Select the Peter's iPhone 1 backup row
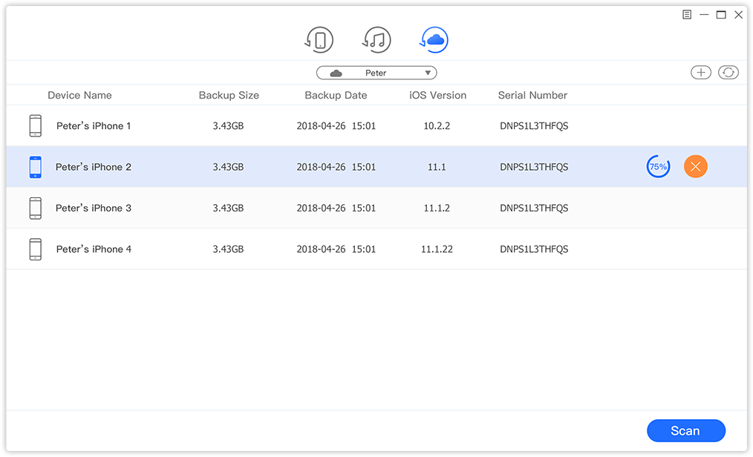The image size is (753, 457). click(x=376, y=125)
